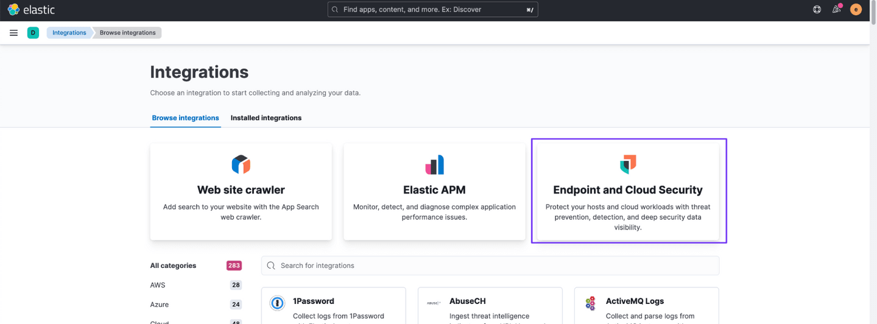Switch to Installed integrations tab
The height and width of the screenshot is (324, 877).
pyautogui.click(x=266, y=118)
